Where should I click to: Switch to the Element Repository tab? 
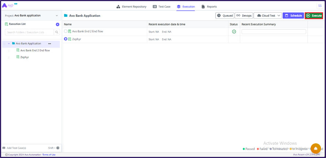coord(131,7)
